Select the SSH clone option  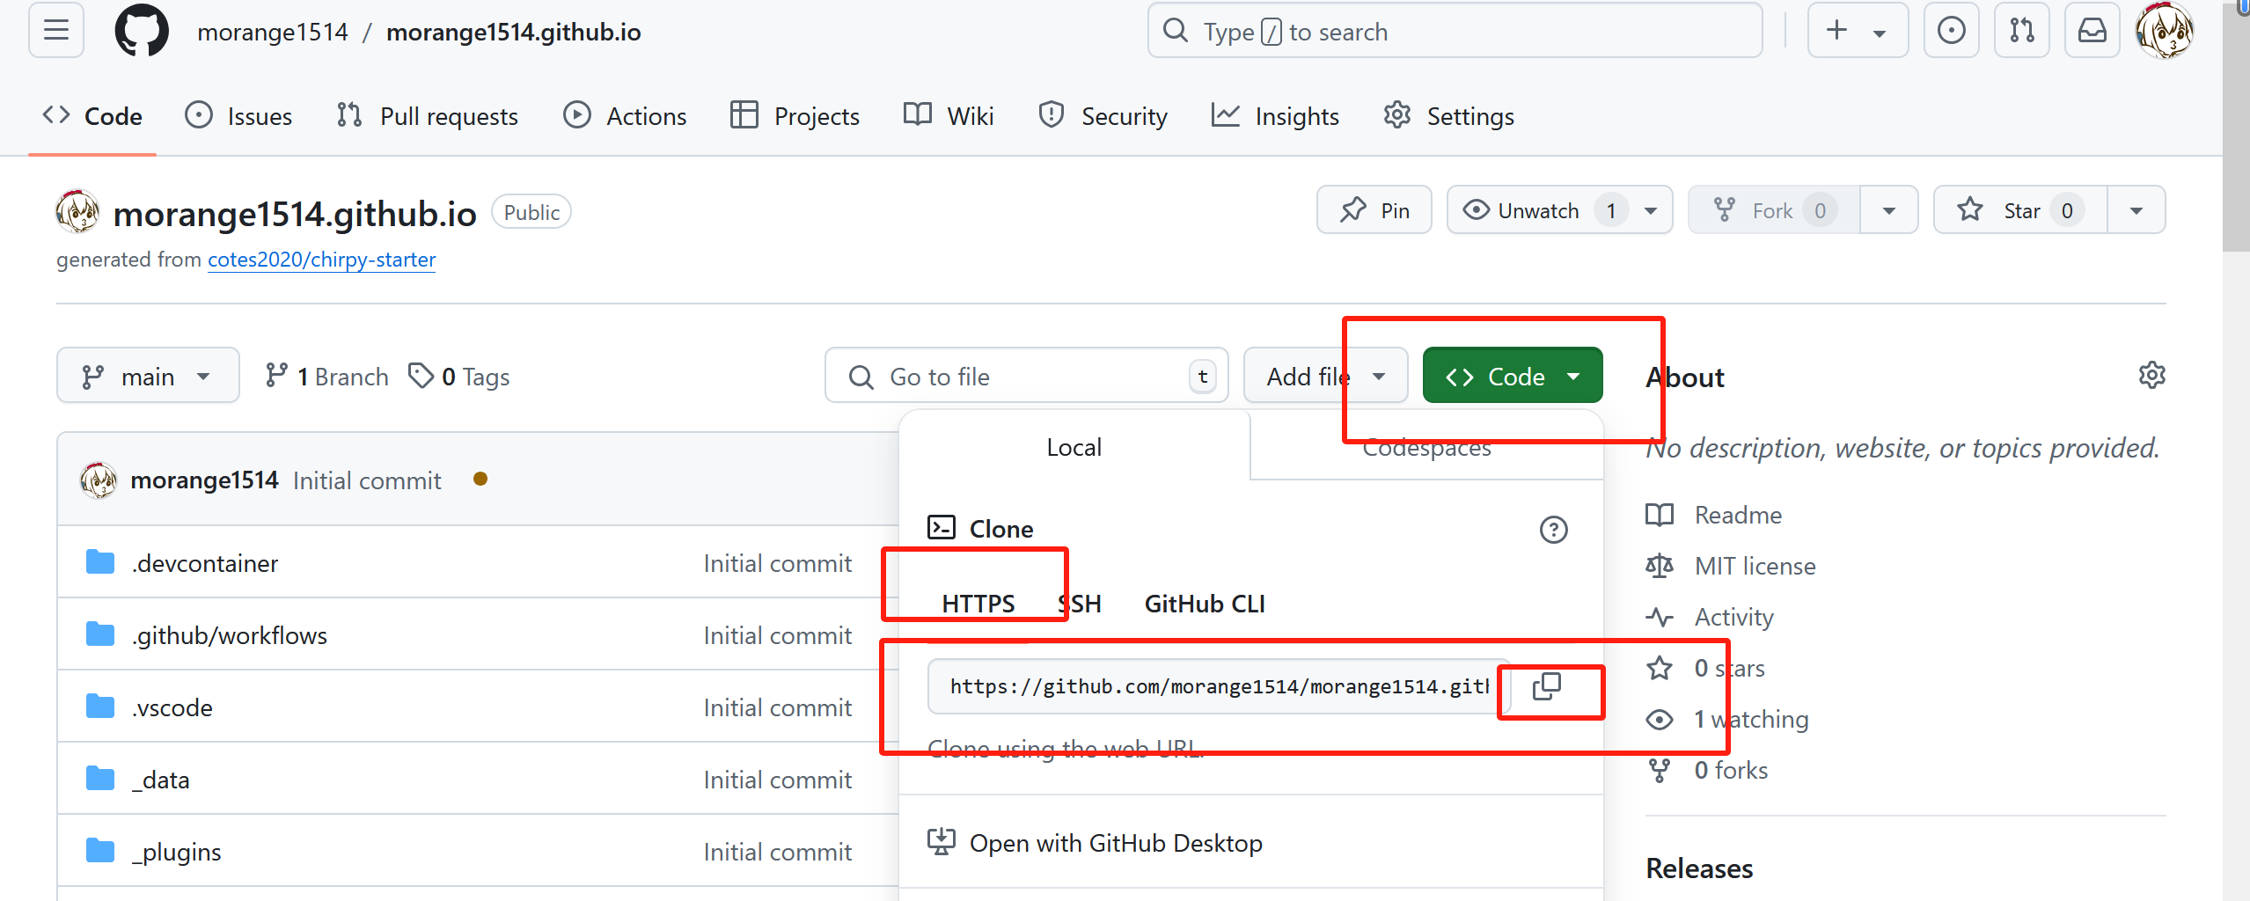point(1080,604)
